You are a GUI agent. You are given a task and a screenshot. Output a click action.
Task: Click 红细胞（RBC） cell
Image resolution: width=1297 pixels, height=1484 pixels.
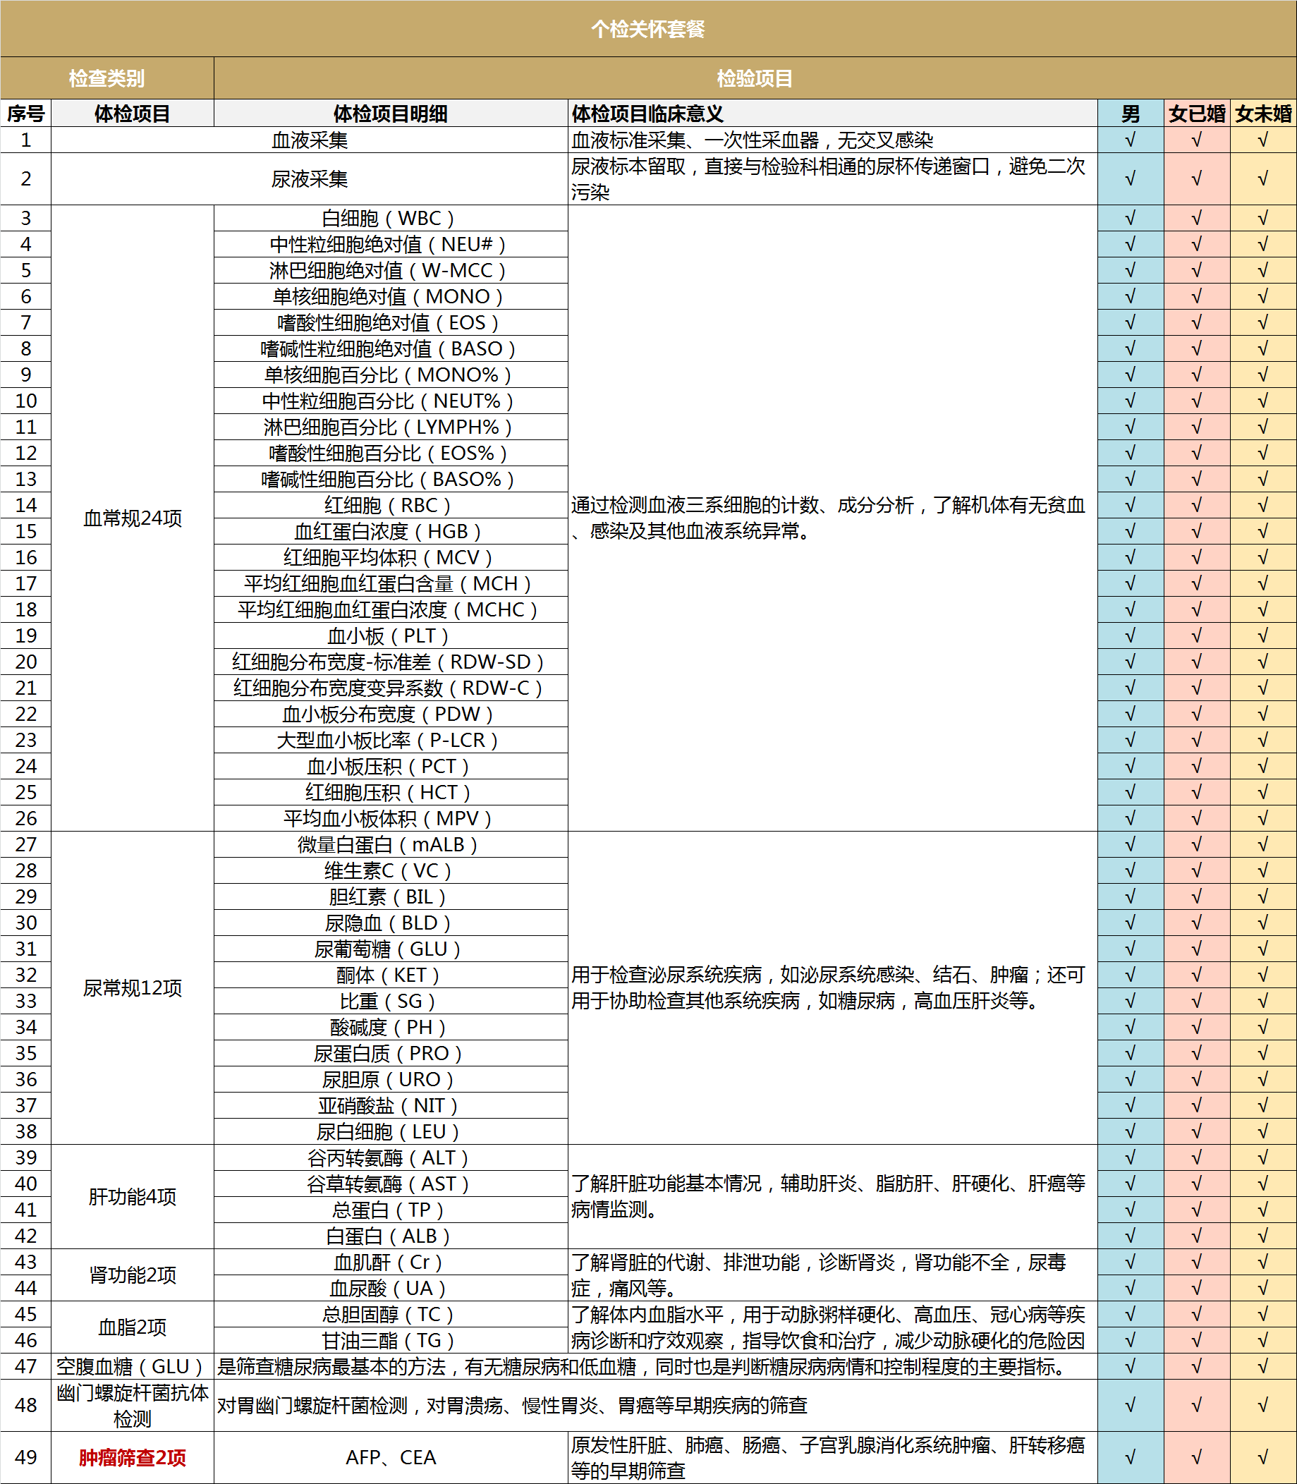tap(391, 505)
